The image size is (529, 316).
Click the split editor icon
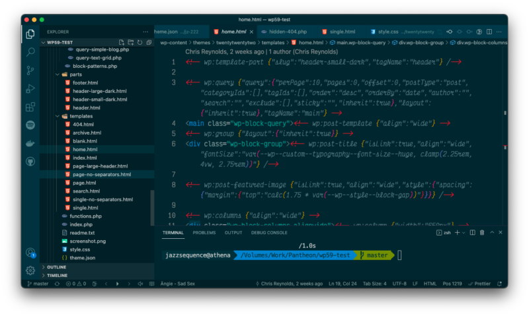[x=489, y=32]
